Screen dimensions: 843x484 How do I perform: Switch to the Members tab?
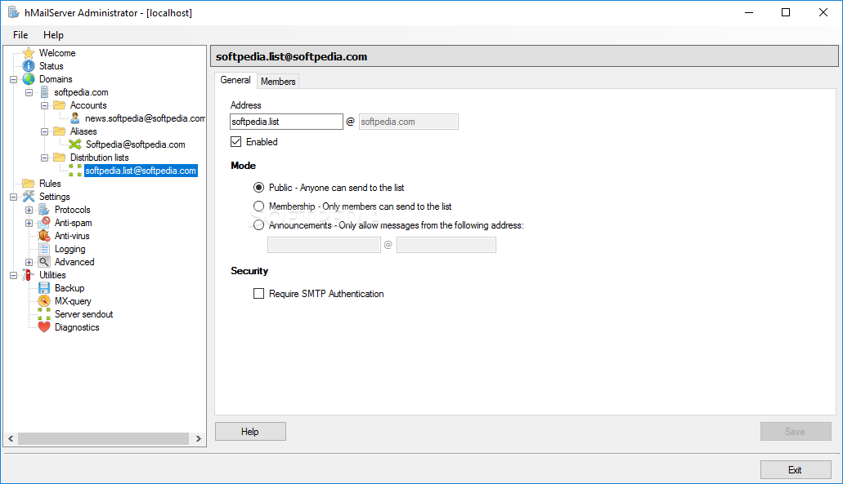[278, 82]
